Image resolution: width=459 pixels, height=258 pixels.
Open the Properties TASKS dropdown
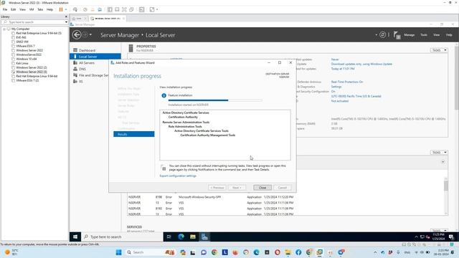(x=439, y=50)
